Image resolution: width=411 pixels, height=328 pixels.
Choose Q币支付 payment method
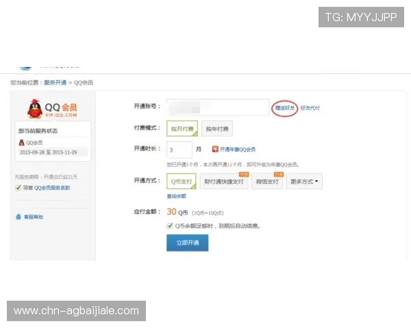pos(182,181)
